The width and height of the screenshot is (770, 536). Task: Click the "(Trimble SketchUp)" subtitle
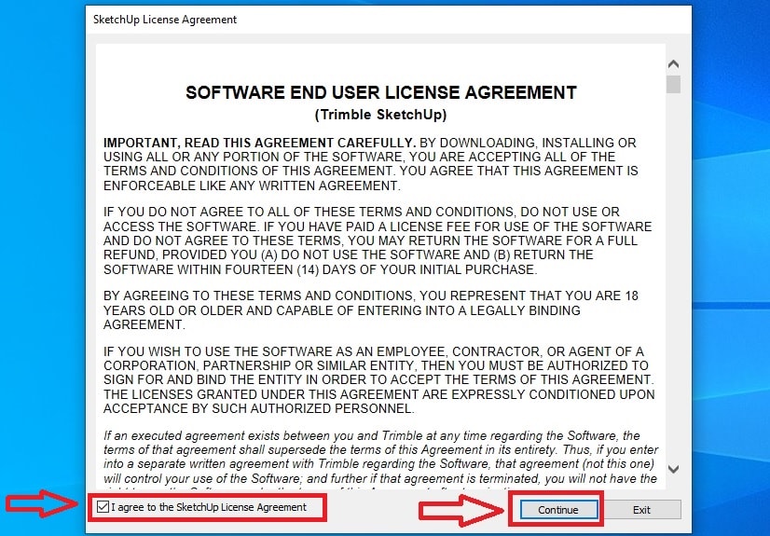[x=380, y=115]
